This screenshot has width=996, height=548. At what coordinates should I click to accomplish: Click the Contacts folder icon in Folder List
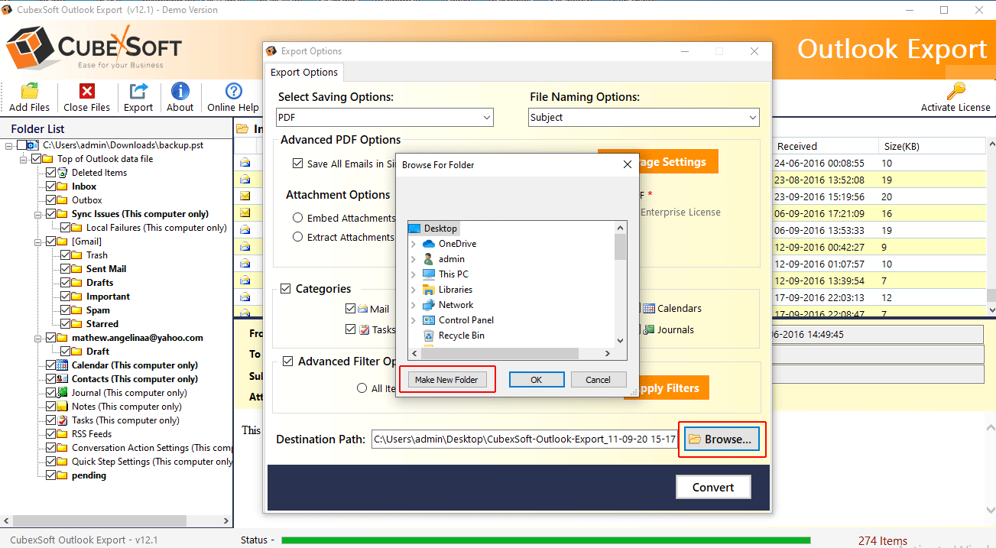[x=63, y=379]
